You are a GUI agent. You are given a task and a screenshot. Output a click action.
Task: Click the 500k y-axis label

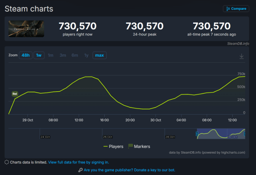(x=241, y=87)
